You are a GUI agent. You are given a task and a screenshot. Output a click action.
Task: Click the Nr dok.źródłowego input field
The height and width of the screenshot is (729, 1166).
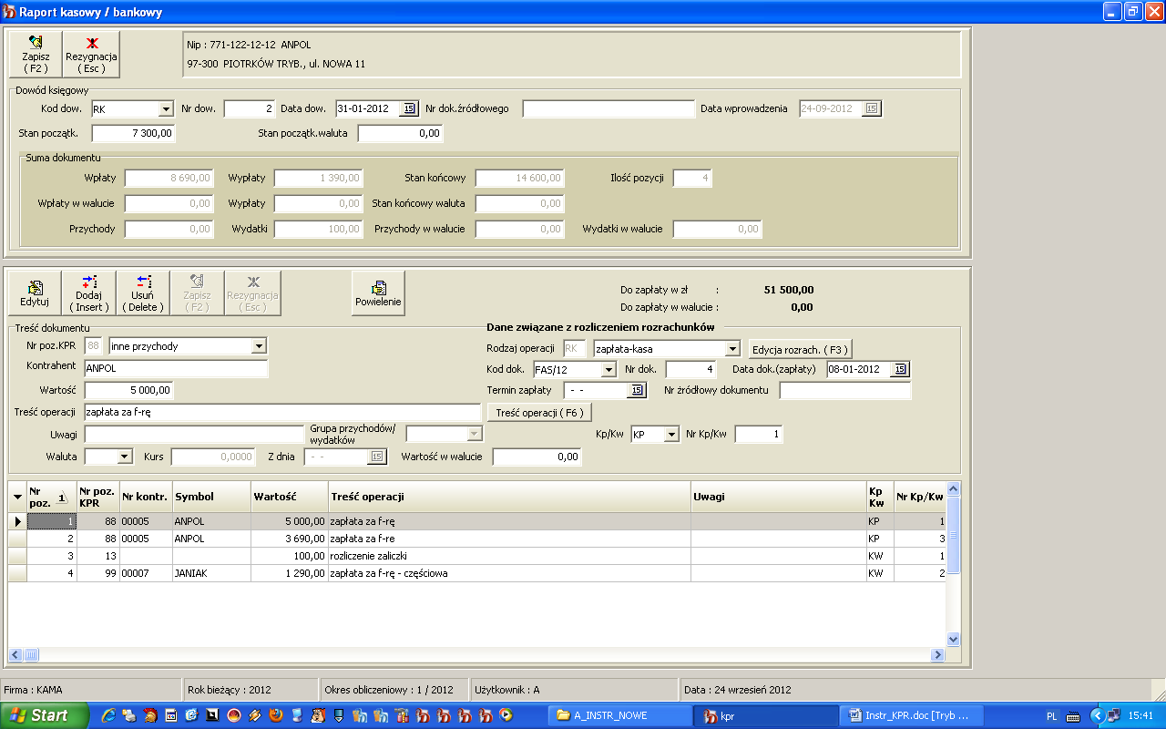tap(609, 108)
